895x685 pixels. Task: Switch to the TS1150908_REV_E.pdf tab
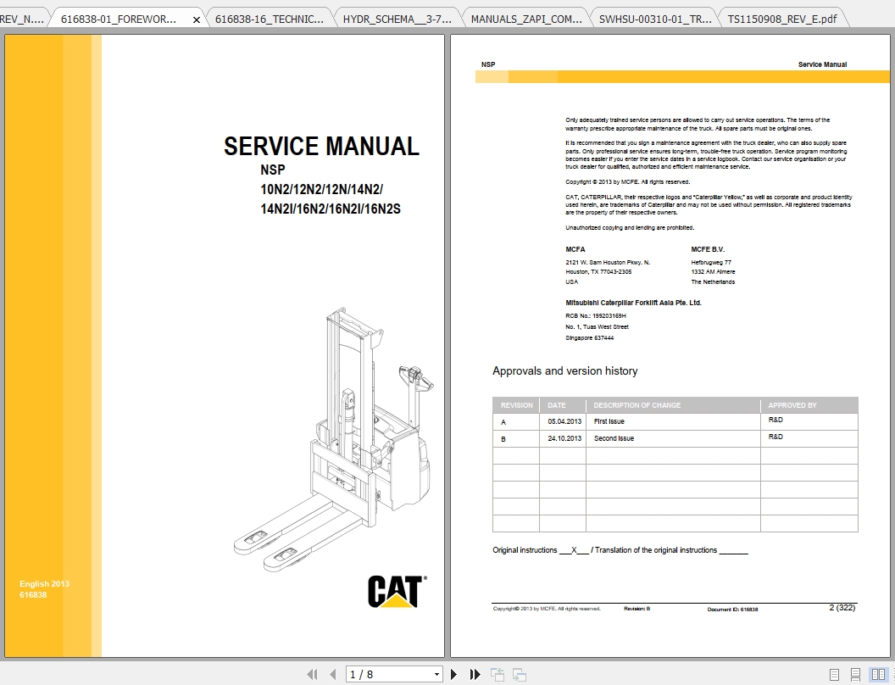click(780, 17)
